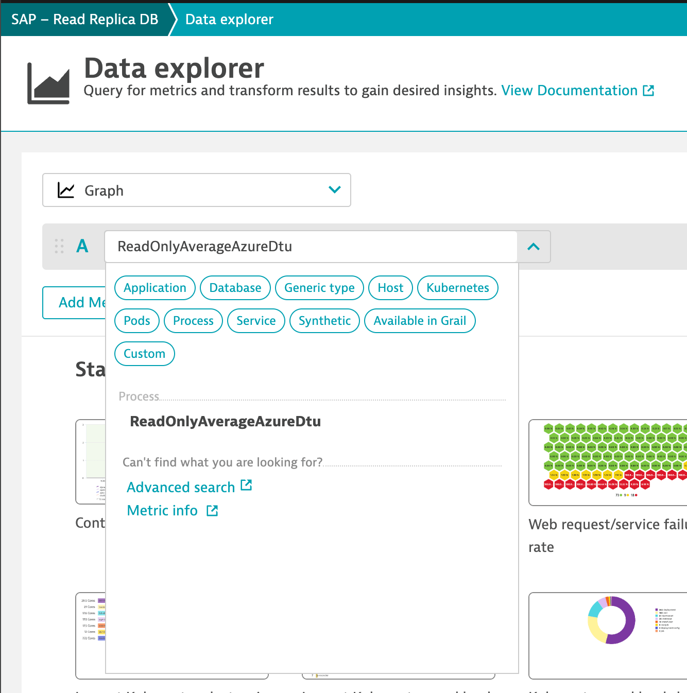The image size is (687, 693).
Task: Click the external link icon beside Advanced search
Action: [247, 485]
